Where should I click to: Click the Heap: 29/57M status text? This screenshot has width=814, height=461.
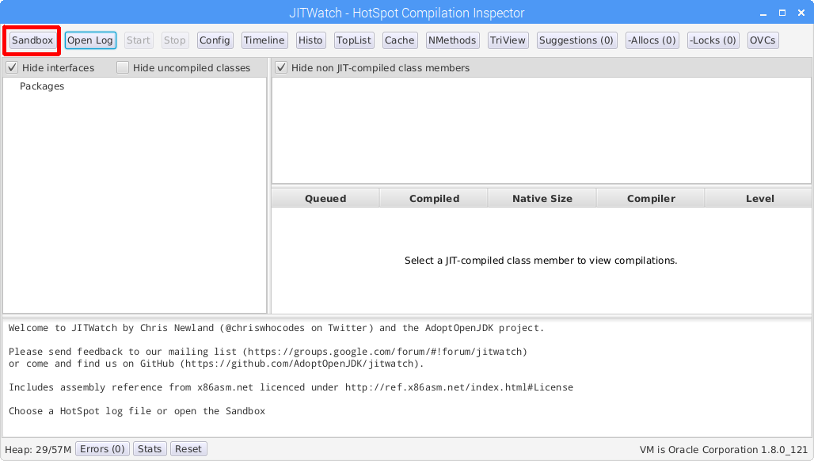(x=38, y=450)
